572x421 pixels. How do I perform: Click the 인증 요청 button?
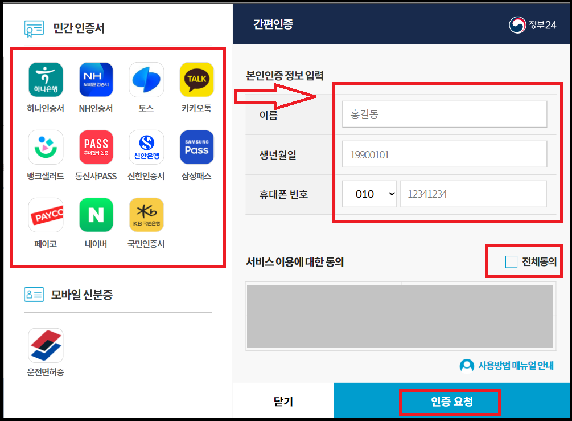pos(451,401)
